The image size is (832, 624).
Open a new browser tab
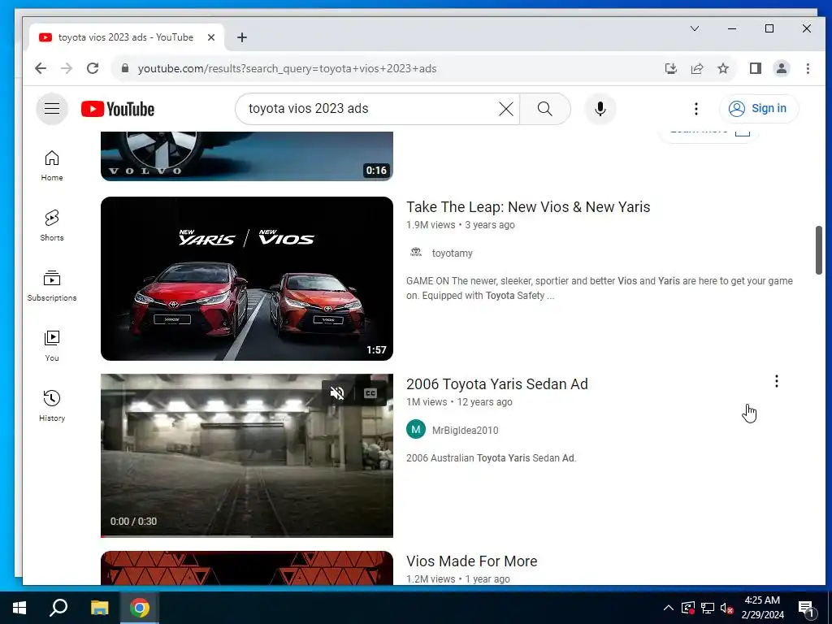[x=242, y=37]
